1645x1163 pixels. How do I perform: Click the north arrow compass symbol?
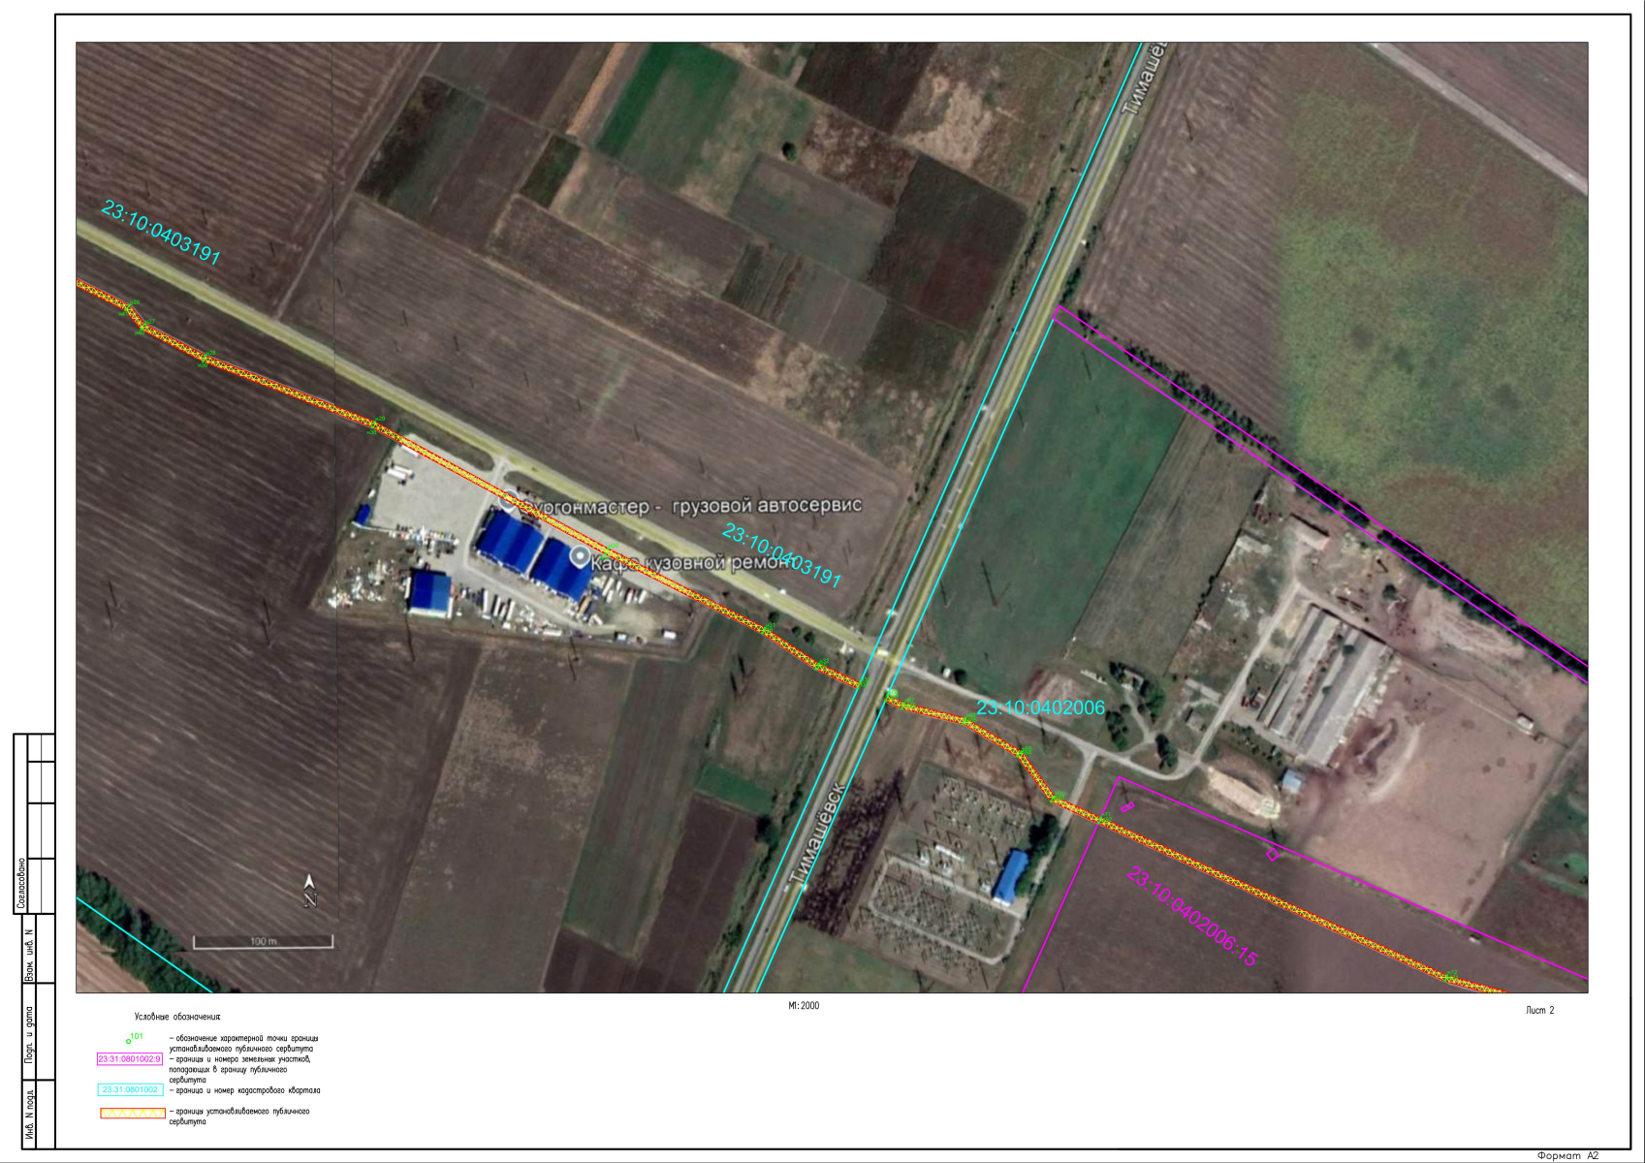pos(309,891)
